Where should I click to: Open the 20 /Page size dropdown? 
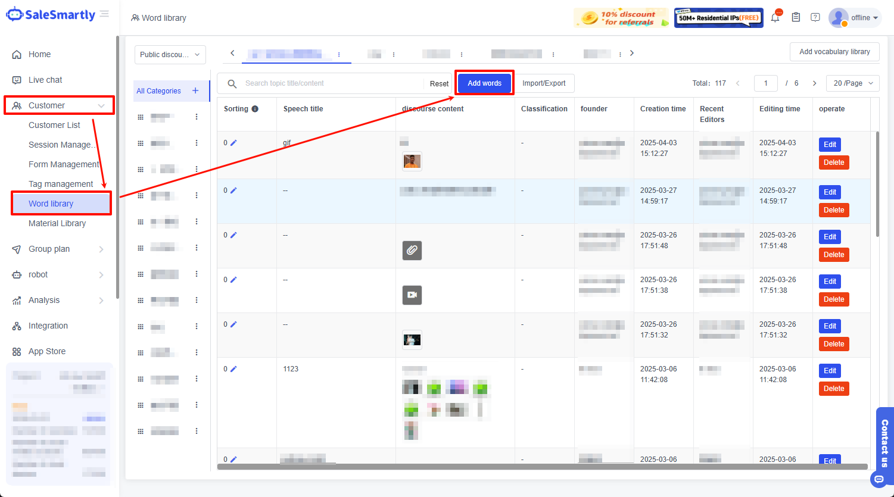(x=852, y=83)
